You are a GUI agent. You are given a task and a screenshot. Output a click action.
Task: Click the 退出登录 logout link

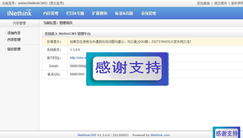(57, 3)
